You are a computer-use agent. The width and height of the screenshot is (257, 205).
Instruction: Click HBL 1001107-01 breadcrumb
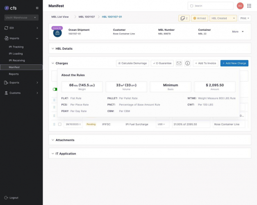(112, 17)
